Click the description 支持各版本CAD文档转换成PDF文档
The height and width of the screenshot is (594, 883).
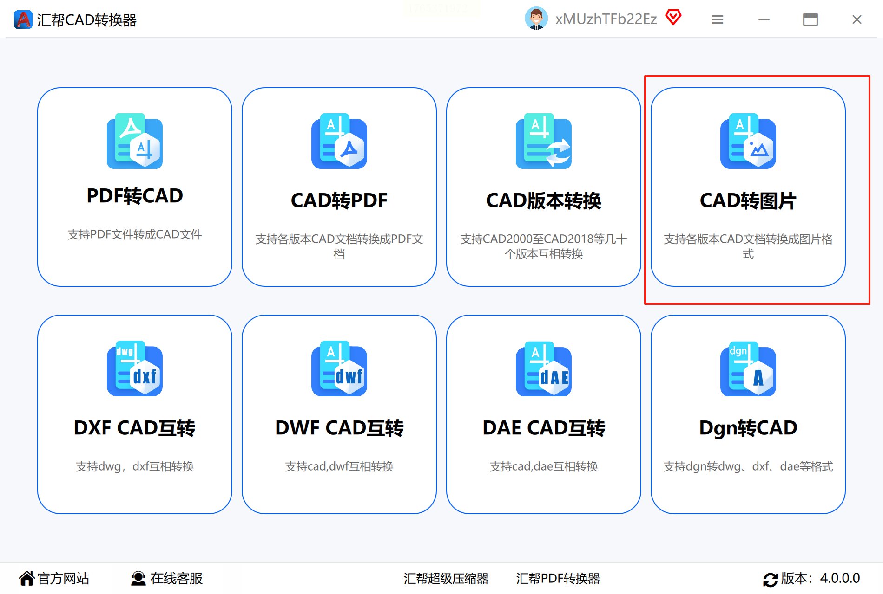(x=339, y=246)
